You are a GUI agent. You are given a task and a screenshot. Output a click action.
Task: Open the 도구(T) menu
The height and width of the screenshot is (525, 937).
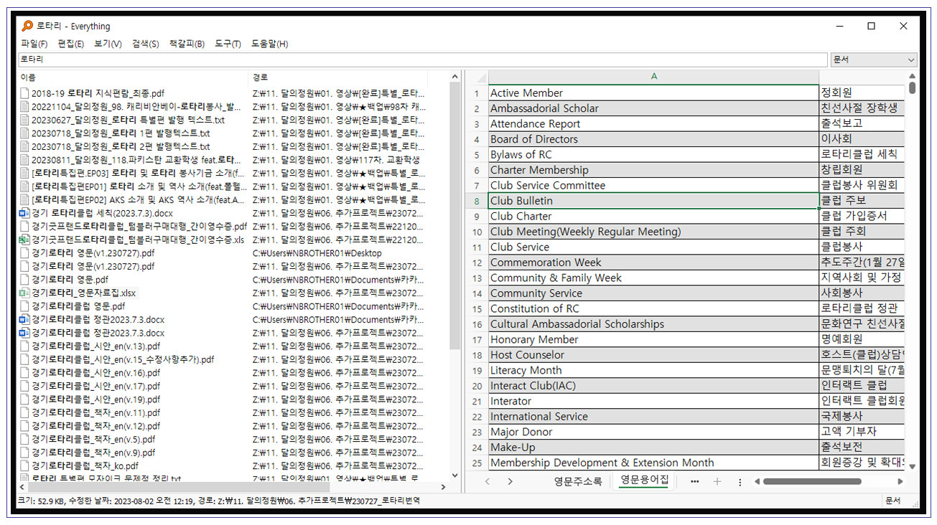228,44
